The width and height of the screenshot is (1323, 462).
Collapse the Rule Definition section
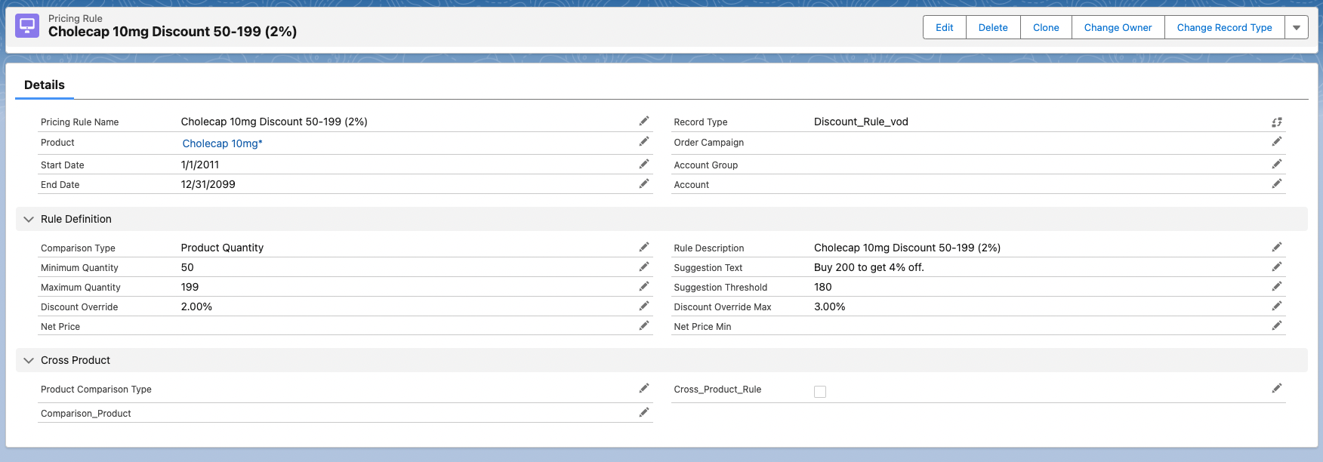coord(29,219)
